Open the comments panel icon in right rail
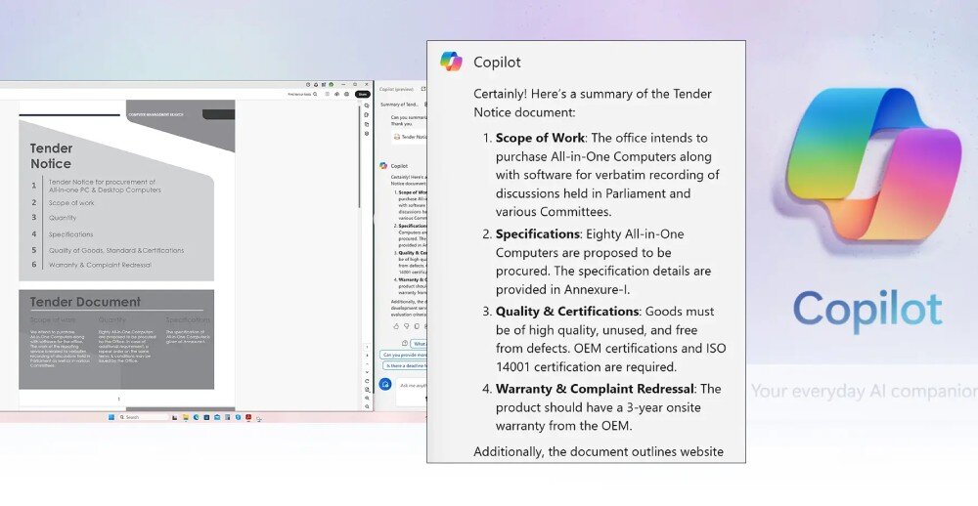Image resolution: width=978 pixels, height=506 pixels. 366,105
